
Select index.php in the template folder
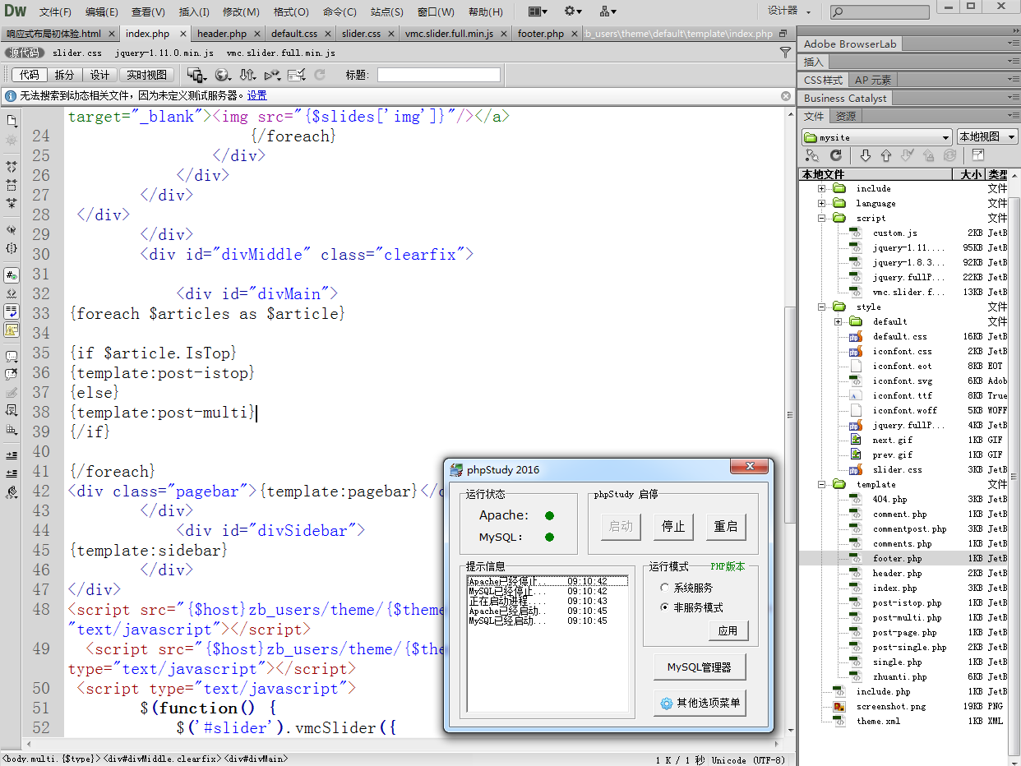pyautogui.click(x=894, y=588)
